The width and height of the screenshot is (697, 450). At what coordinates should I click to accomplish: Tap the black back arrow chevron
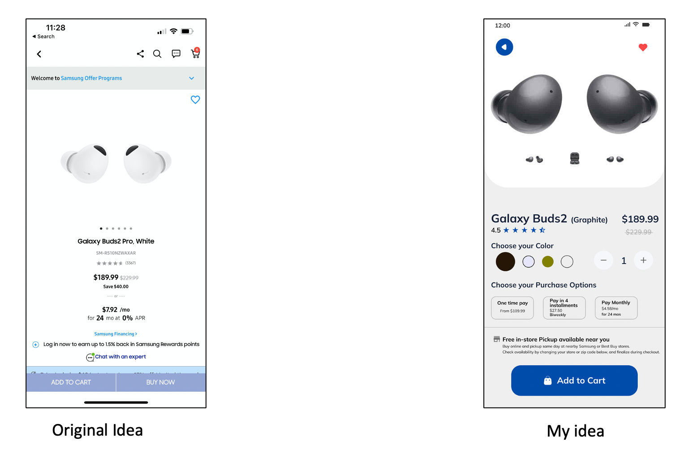pyautogui.click(x=39, y=54)
